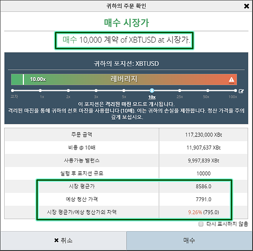Set leverage slider to 3x
The width and height of the screenshot is (253, 251).
click(x=96, y=90)
